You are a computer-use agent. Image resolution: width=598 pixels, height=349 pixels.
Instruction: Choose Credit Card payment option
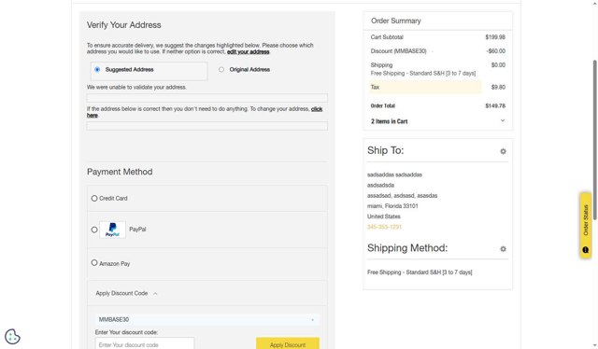tap(94, 198)
